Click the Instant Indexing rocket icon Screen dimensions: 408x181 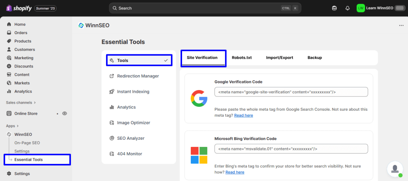(112, 92)
